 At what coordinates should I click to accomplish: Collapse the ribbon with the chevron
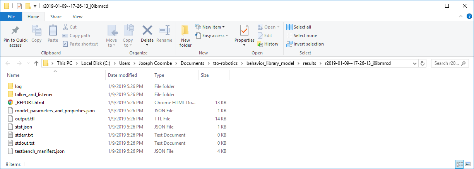pos(461,16)
